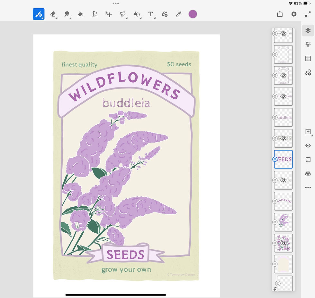The width and height of the screenshot is (315, 298).
Task: Unhide the topmost hidden layer
Action: 283,33
